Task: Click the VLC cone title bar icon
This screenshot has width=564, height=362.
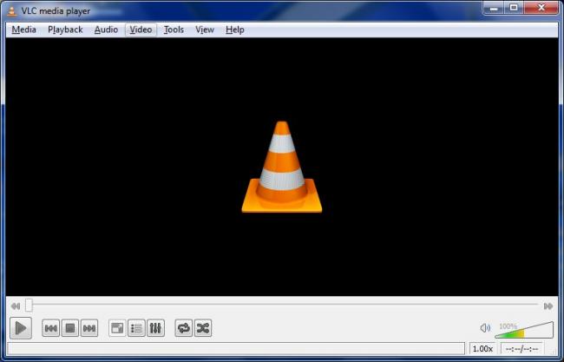Action: 12,10
